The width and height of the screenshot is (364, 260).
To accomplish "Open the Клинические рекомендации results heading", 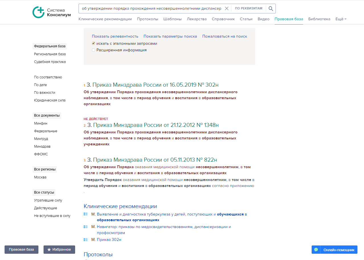I will [120, 206].
